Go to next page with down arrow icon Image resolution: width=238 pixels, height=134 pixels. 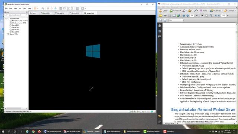(187, 16)
